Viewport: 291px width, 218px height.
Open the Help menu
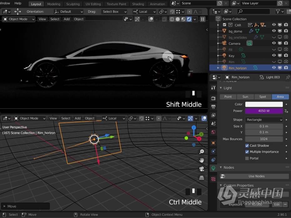pos(18,3)
